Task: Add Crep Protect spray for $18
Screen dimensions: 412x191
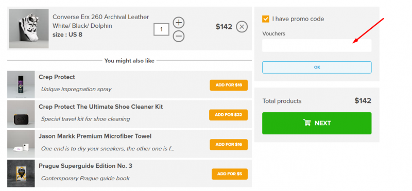Action: [229, 85]
